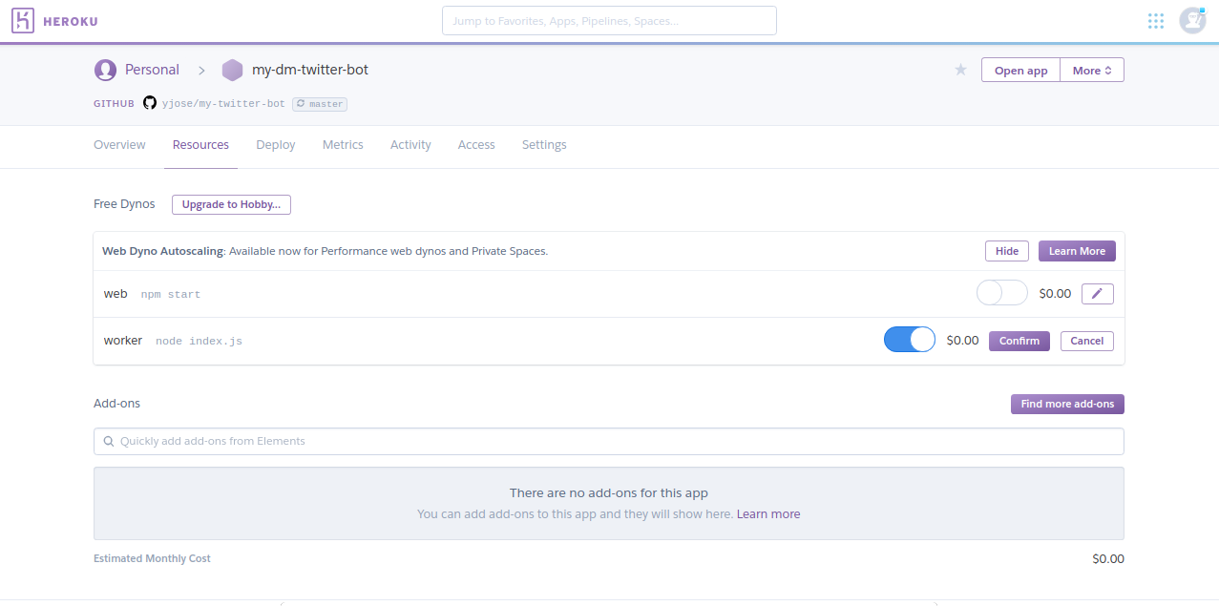Screen dimensions: 1219x606
Task: Click the worker dyno $0.00 price
Action: pos(962,340)
